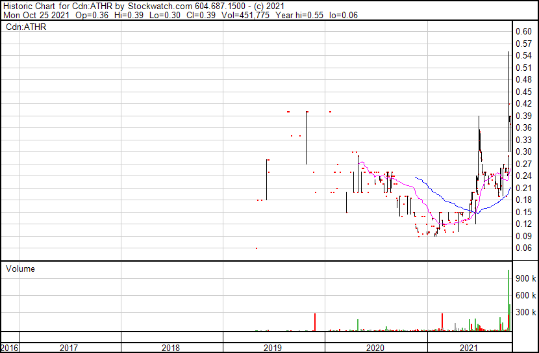Click the 0.60 price axis label
The image size is (539, 353).
(523, 31)
